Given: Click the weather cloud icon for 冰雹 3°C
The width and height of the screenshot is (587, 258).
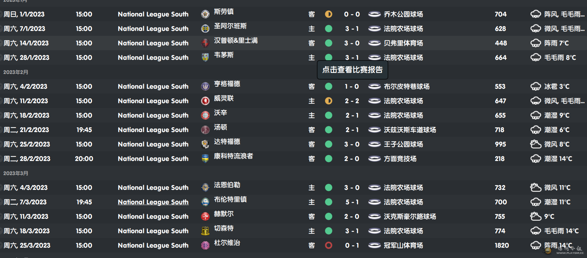Looking at the screenshot, I should coord(536,86).
